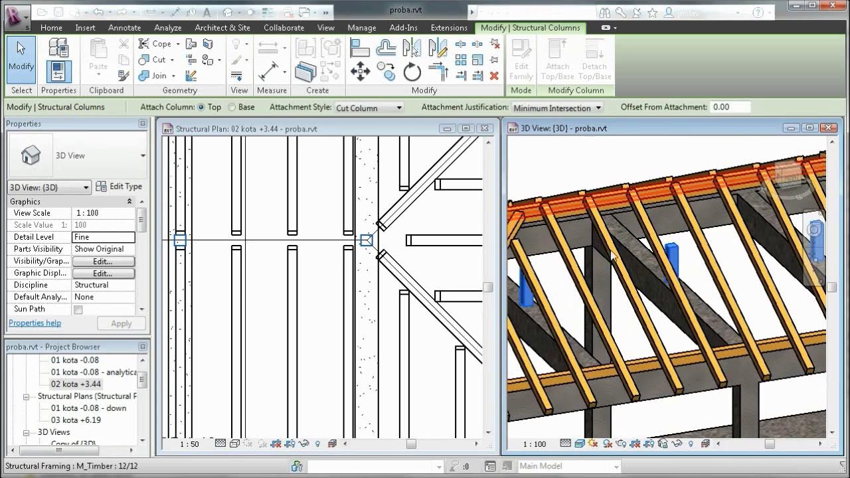Go to the Add-Ins tab

click(404, 28)
